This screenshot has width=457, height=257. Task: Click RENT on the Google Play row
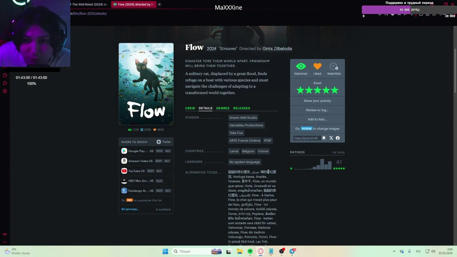159,151
